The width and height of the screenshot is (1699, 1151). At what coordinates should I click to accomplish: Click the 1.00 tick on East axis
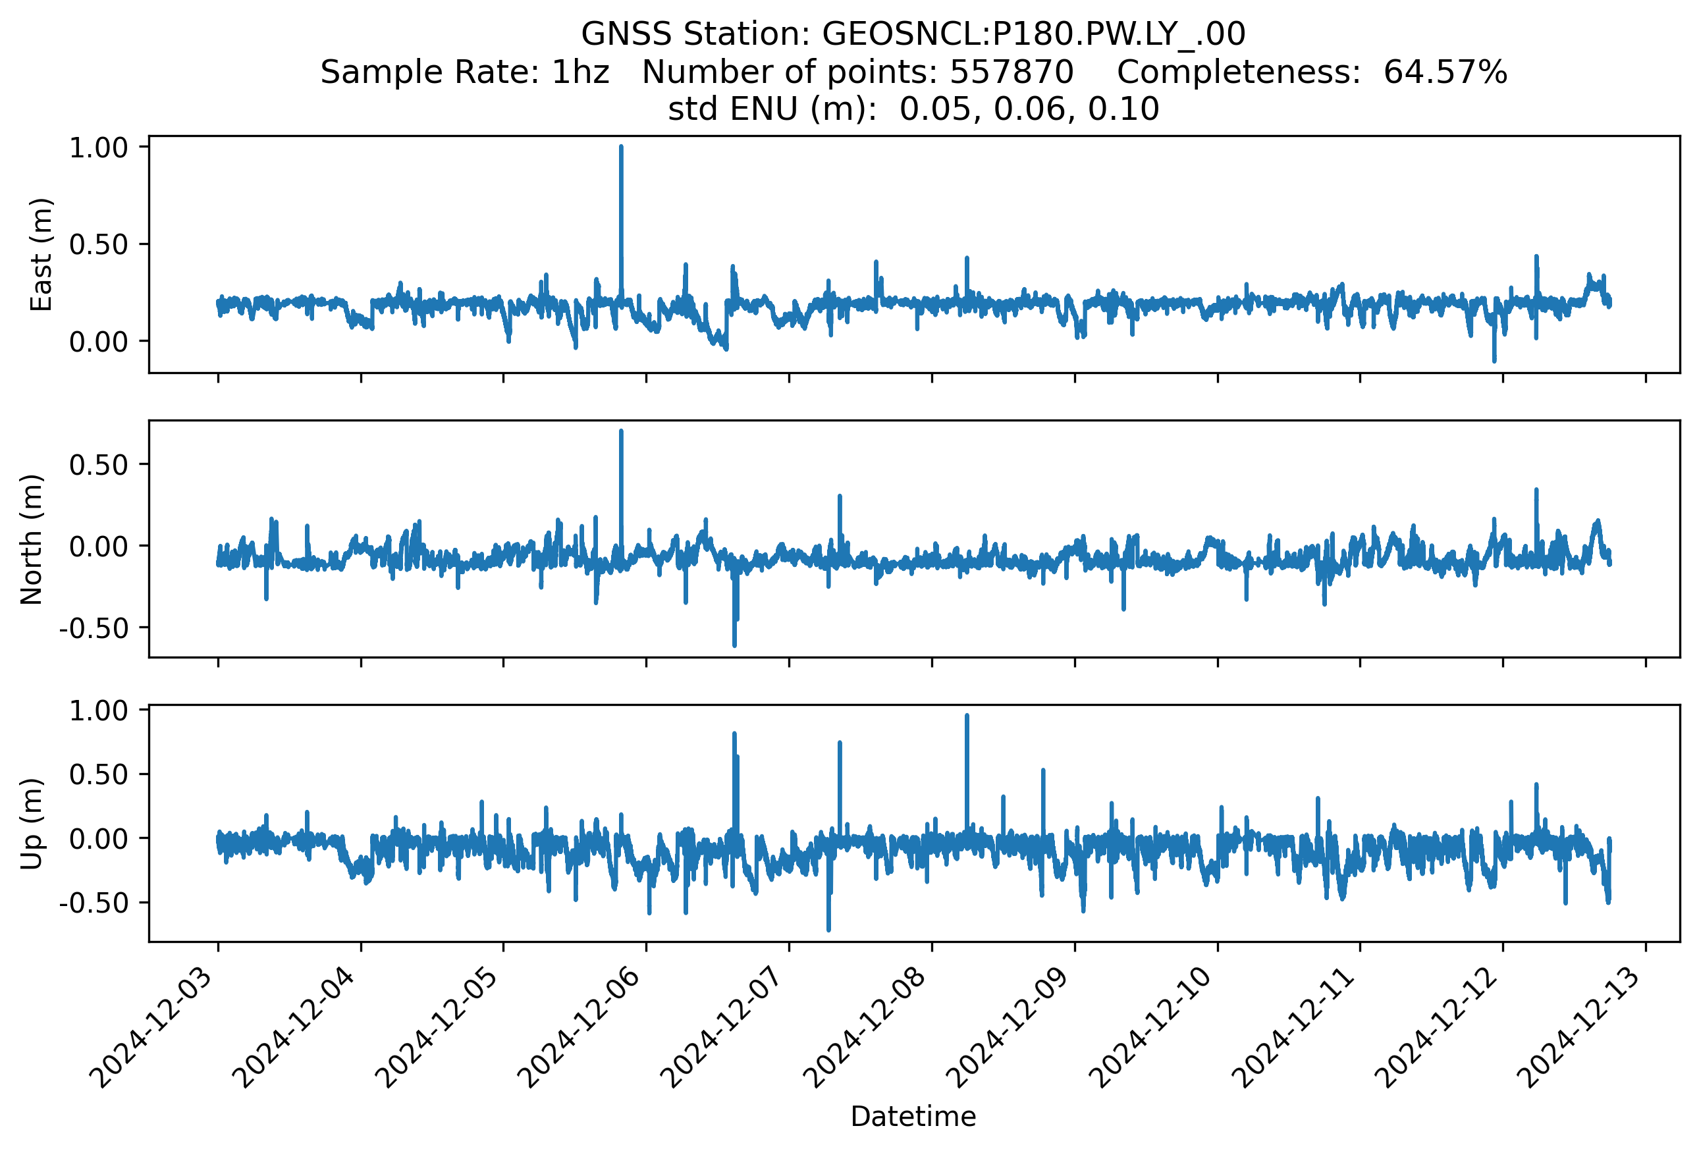(98, 147)
